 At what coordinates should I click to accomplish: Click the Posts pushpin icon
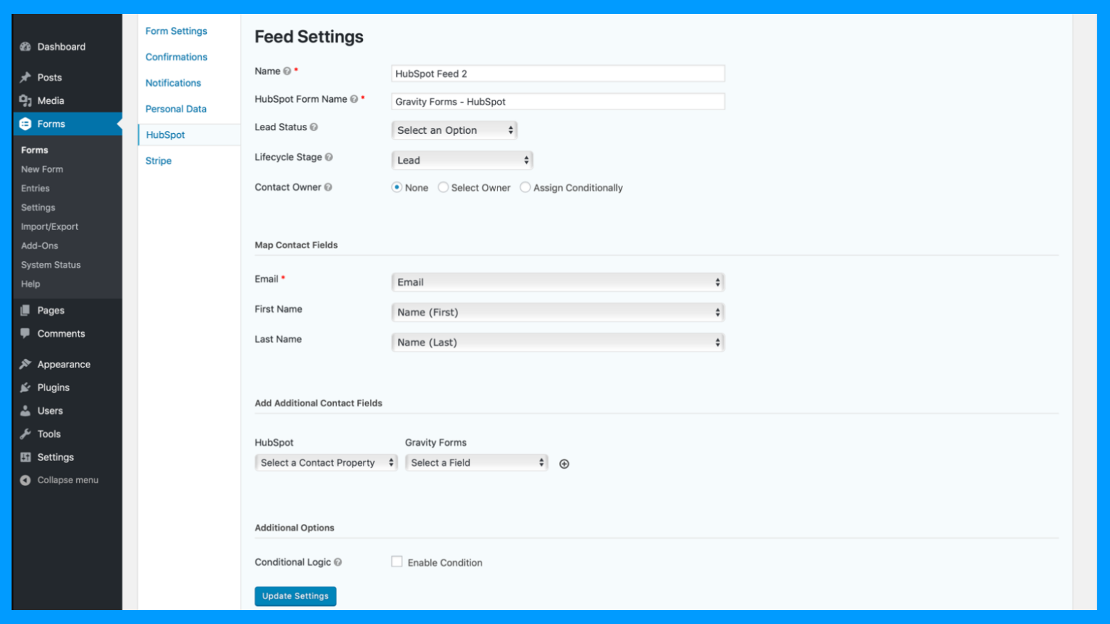tap(26, 77)
